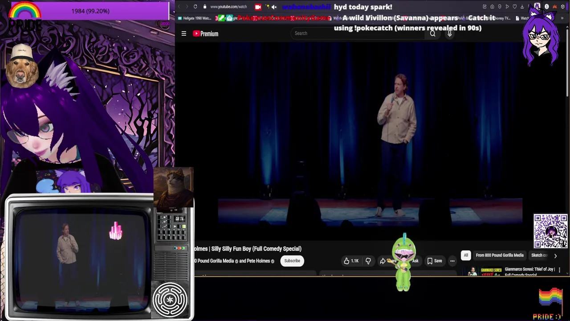Screen dimensions: 570x321
Task: Show more filter chips with right chevron
Action: click(555, 255)
